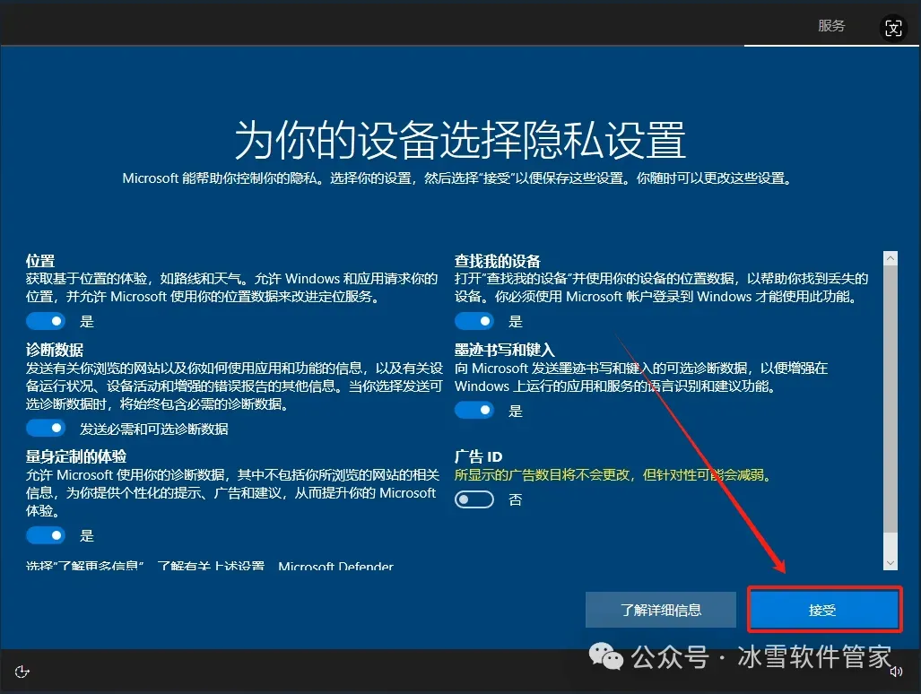
Task: Click the 墨迹书写和键入 heading
Action: click(504, 350)
